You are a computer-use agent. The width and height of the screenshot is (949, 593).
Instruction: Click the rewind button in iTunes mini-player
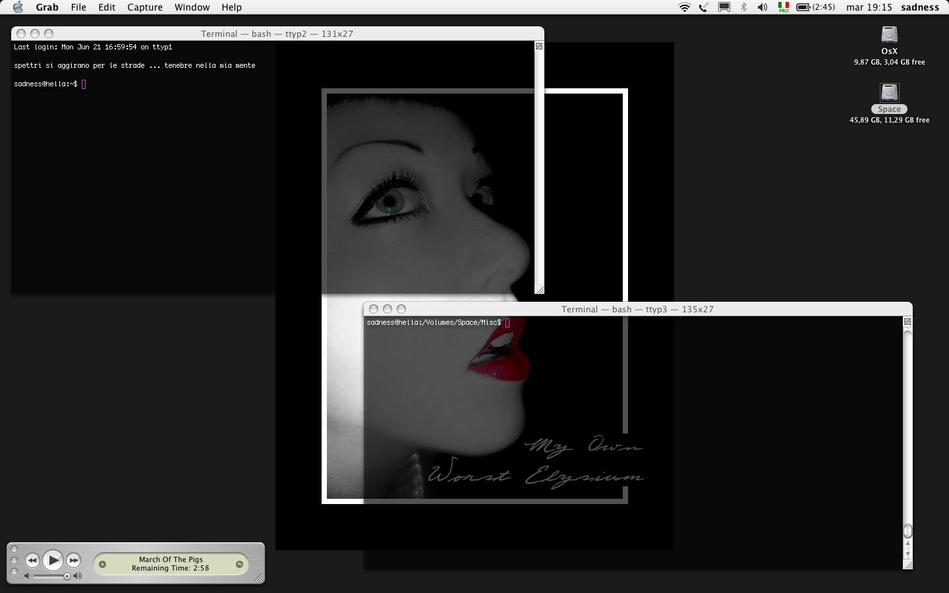pyautogui.click(x=32, y=561)
